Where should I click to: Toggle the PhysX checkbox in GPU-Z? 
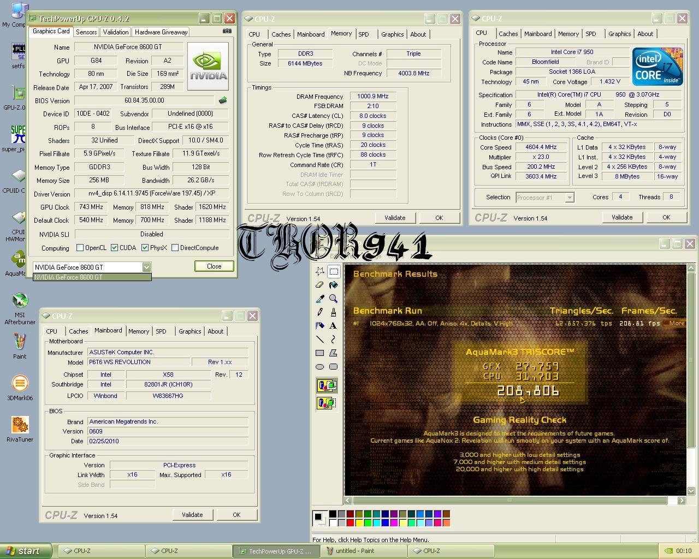145,248
